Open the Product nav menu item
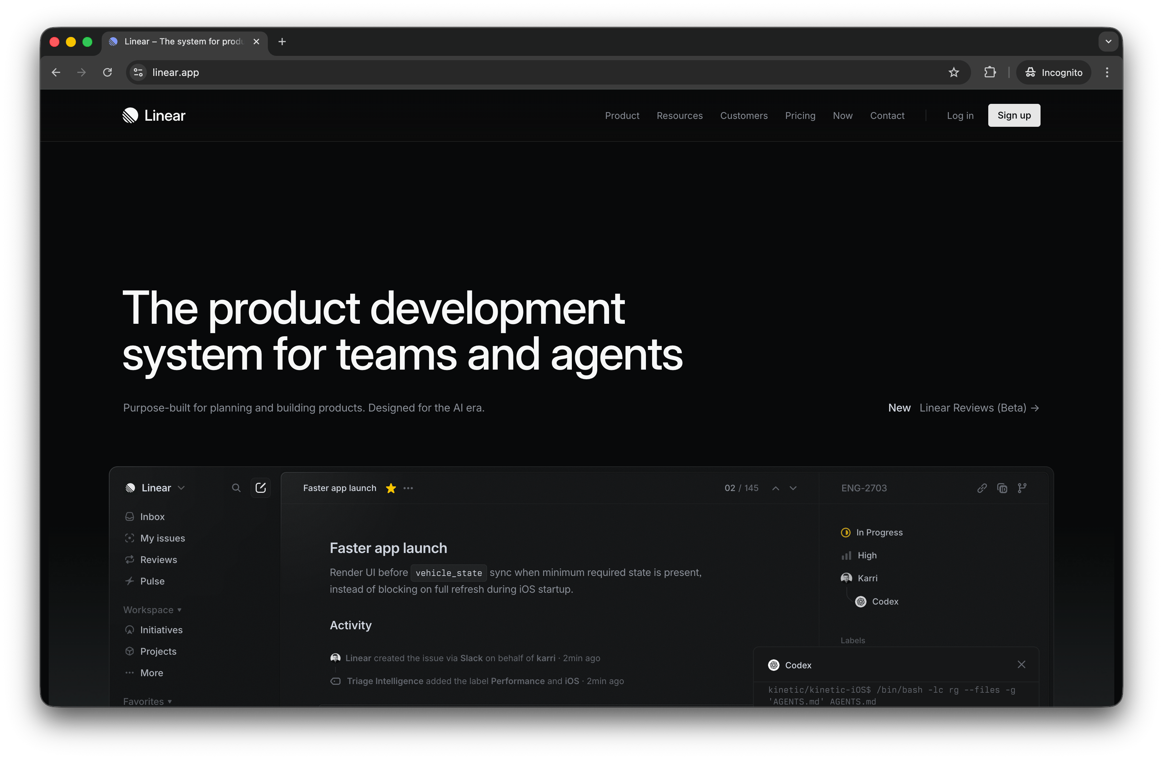The image size is (1163, 760). (x=622, y=115)
